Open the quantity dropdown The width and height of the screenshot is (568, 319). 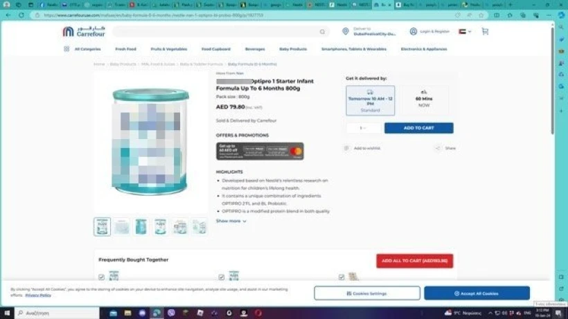362,128
